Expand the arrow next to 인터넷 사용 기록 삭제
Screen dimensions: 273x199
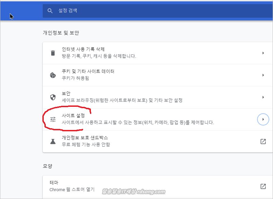pos(263,53)
